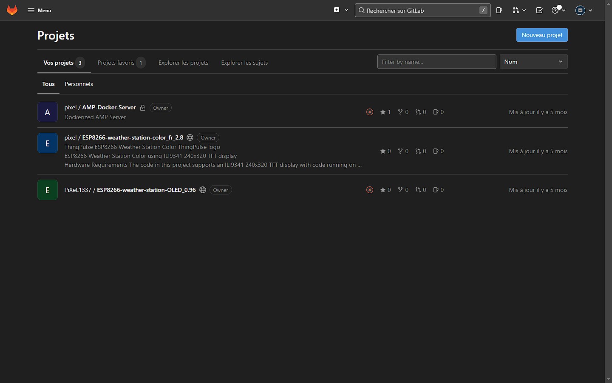Expand the Nom sort dropdown
This screenshot has height=383, width=612.
pyautogui.click(x=533, y=62)
